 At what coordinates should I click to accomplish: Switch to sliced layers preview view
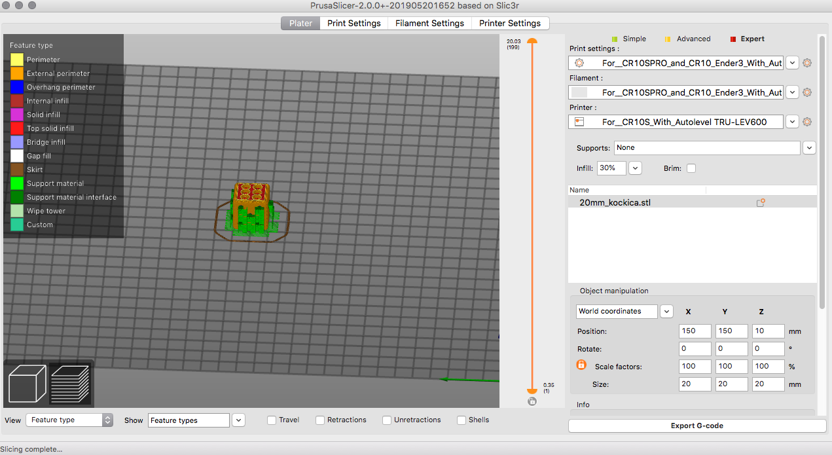[x=70, y=384]
